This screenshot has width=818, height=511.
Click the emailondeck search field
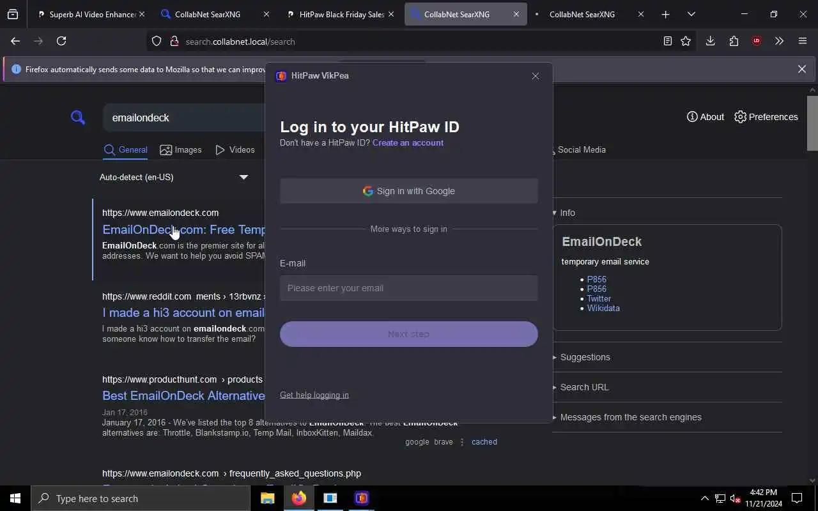tap(185, 118)
